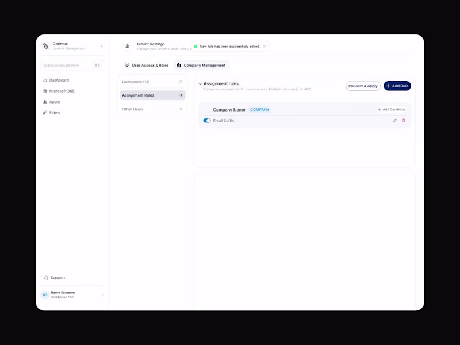Viewport: 460px width, 345px height.
Task: Collapse the Assignment rules section
Action: pos(200,83)
